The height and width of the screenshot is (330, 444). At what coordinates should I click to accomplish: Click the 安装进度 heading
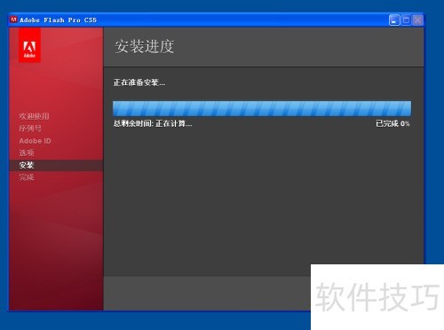[x=144, y=46]
